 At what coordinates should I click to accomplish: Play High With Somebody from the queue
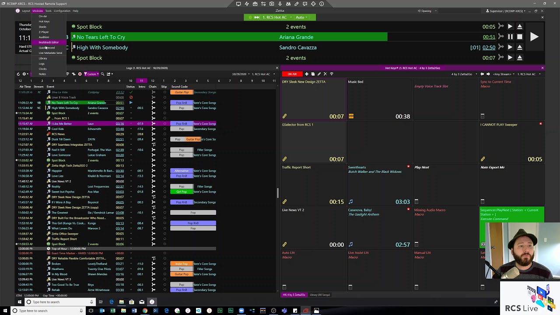[x=510, y=47]
